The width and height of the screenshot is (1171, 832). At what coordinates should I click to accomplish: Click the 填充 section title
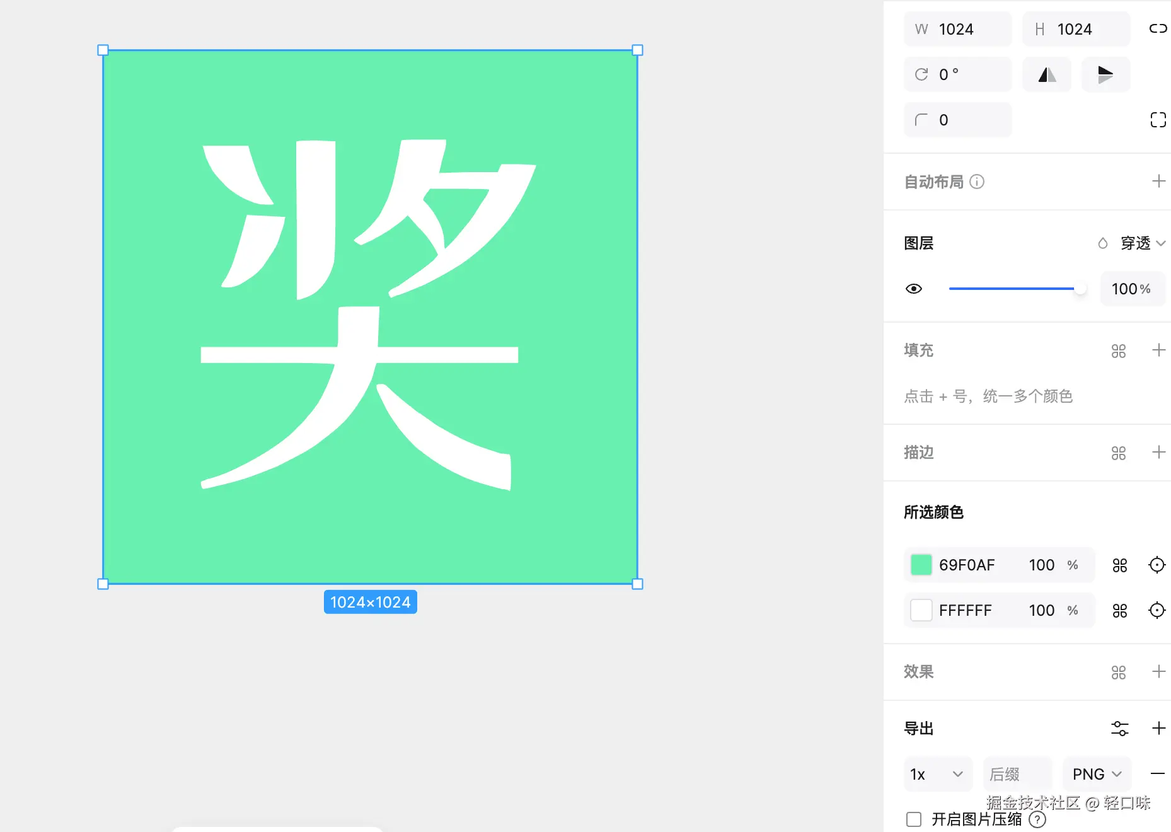(919, 350)
